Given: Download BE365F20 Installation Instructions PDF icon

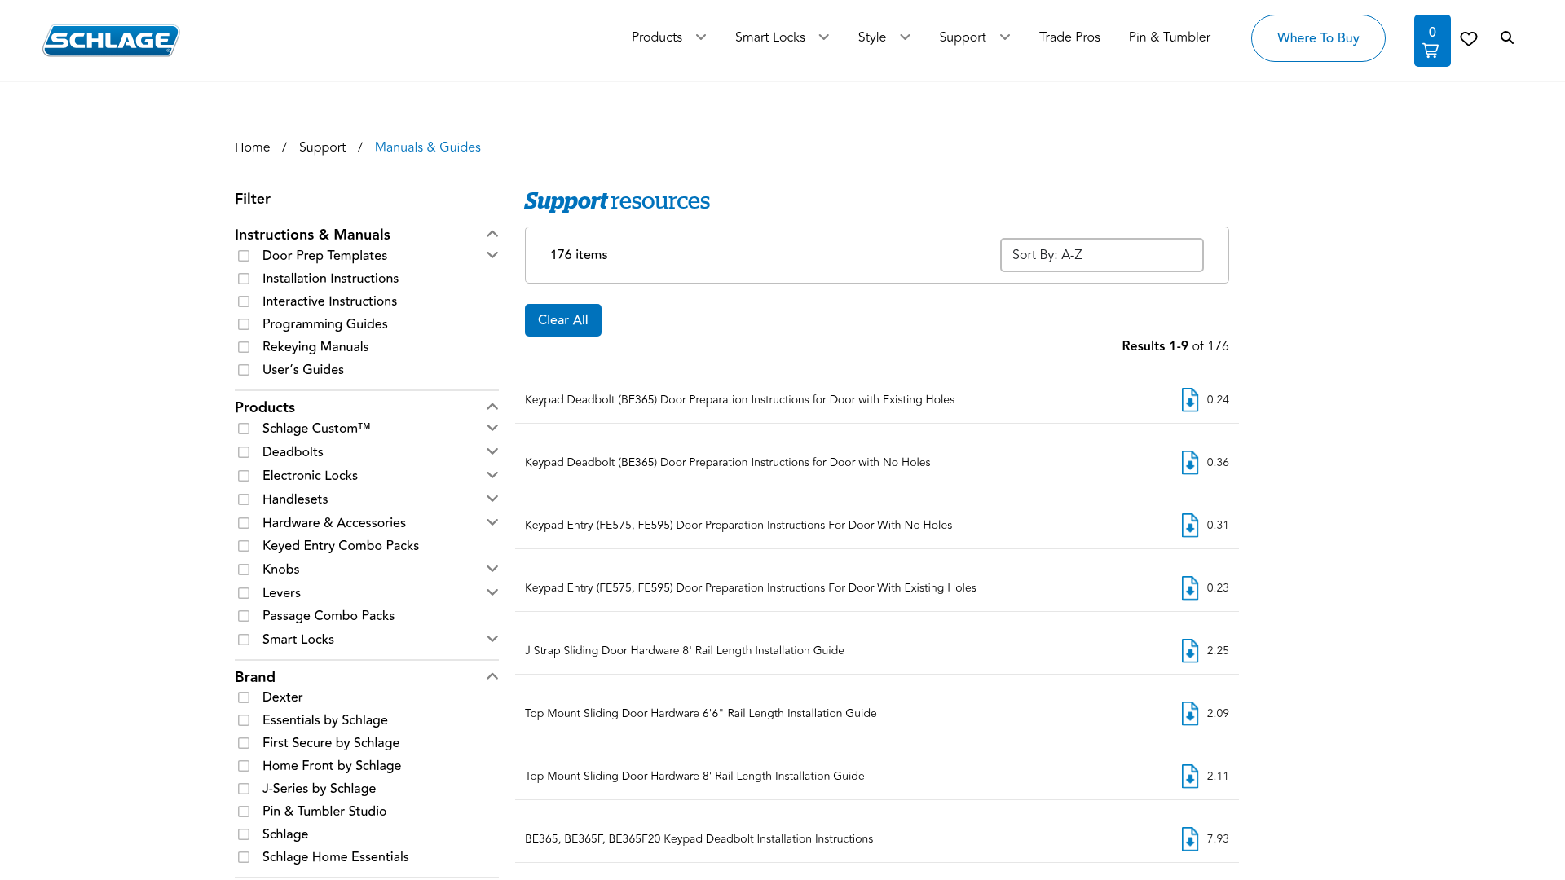Looking at the screenshot, I should (1190, 839).
